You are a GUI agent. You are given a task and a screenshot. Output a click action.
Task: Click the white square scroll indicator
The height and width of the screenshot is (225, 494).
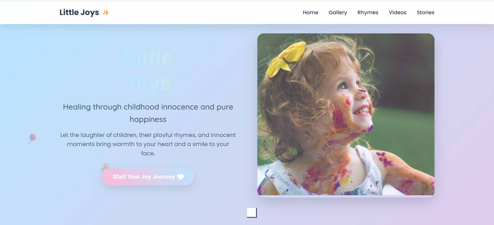click(252, 213)
